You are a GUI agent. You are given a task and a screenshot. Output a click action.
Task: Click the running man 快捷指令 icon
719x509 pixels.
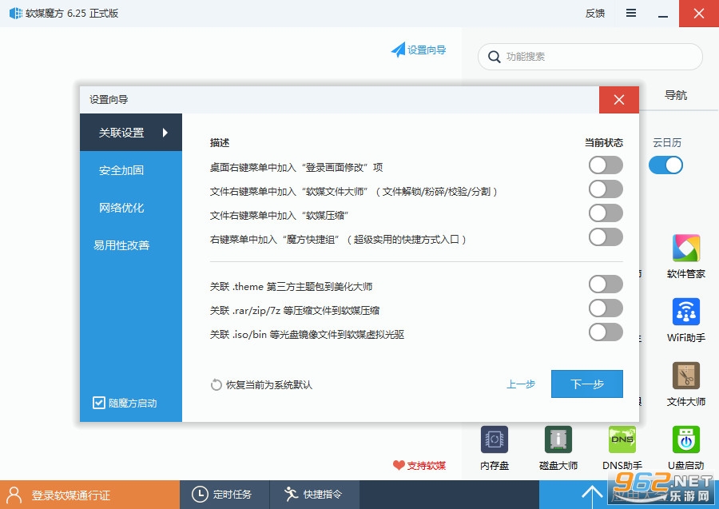click(291, 495)
